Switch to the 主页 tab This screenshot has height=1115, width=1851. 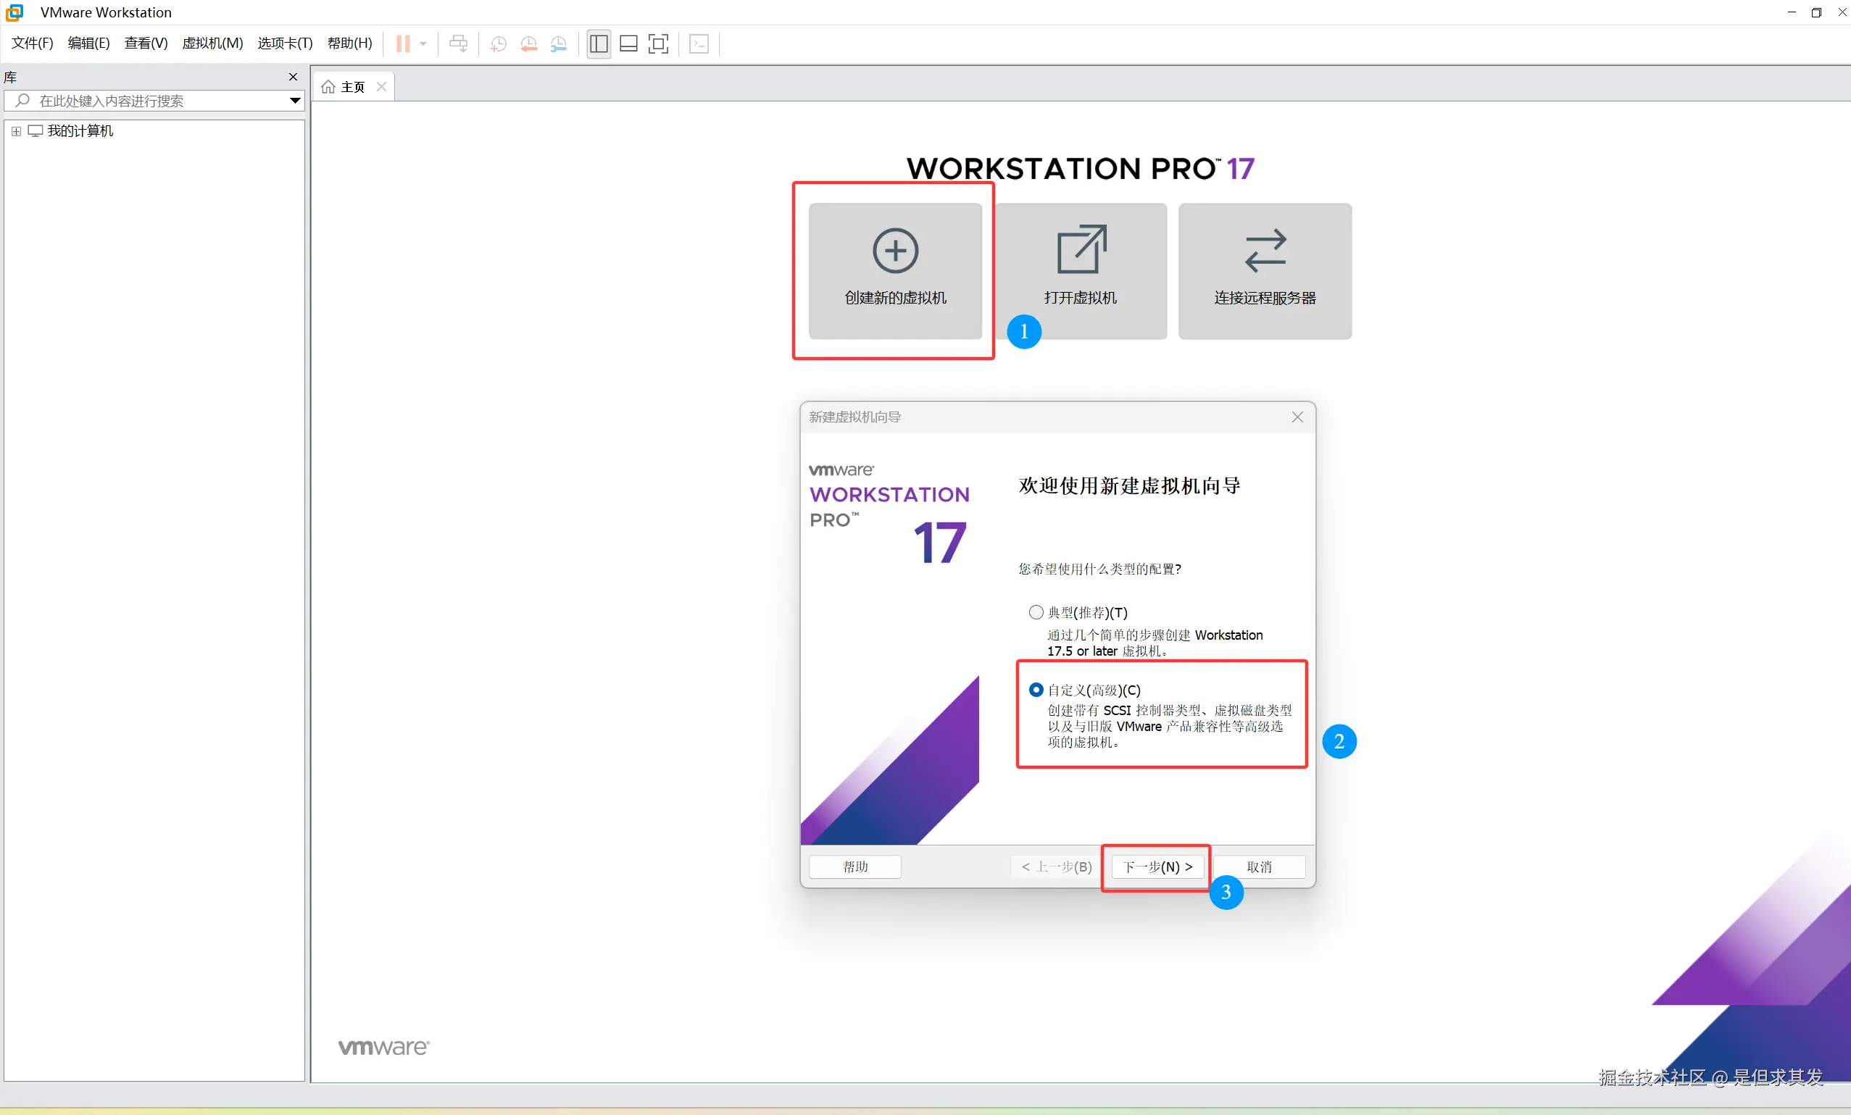351,85
